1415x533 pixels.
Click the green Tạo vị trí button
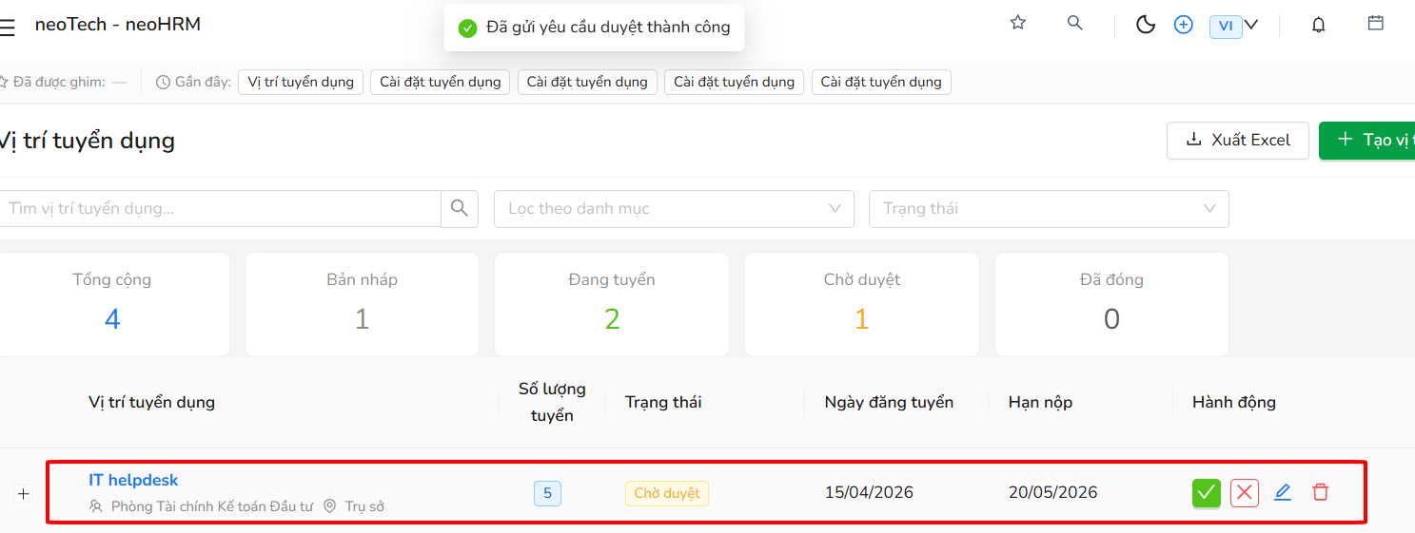click(1366, 140)
